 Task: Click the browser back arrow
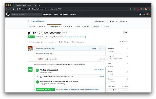[x=7, y=9]
